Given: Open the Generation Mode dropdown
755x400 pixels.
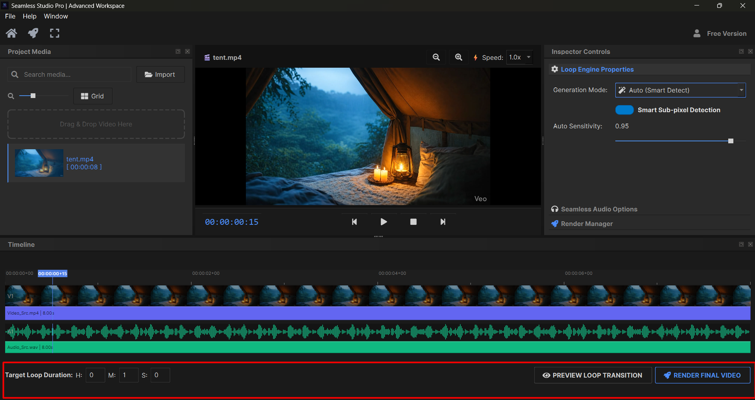Looking at the screenshot, I should coord(680,90).
